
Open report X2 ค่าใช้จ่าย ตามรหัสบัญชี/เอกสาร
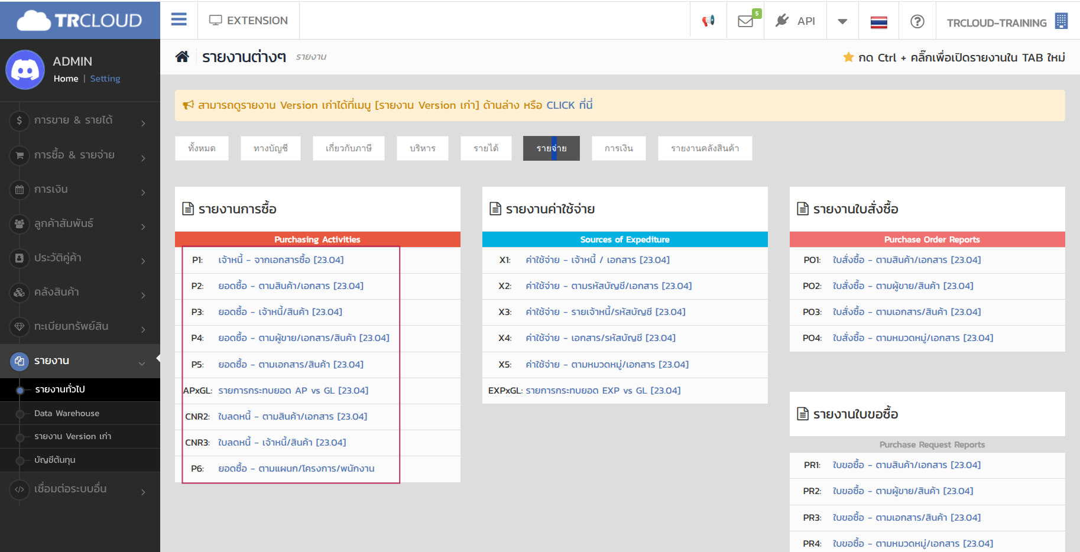click(x=608, y=286)
